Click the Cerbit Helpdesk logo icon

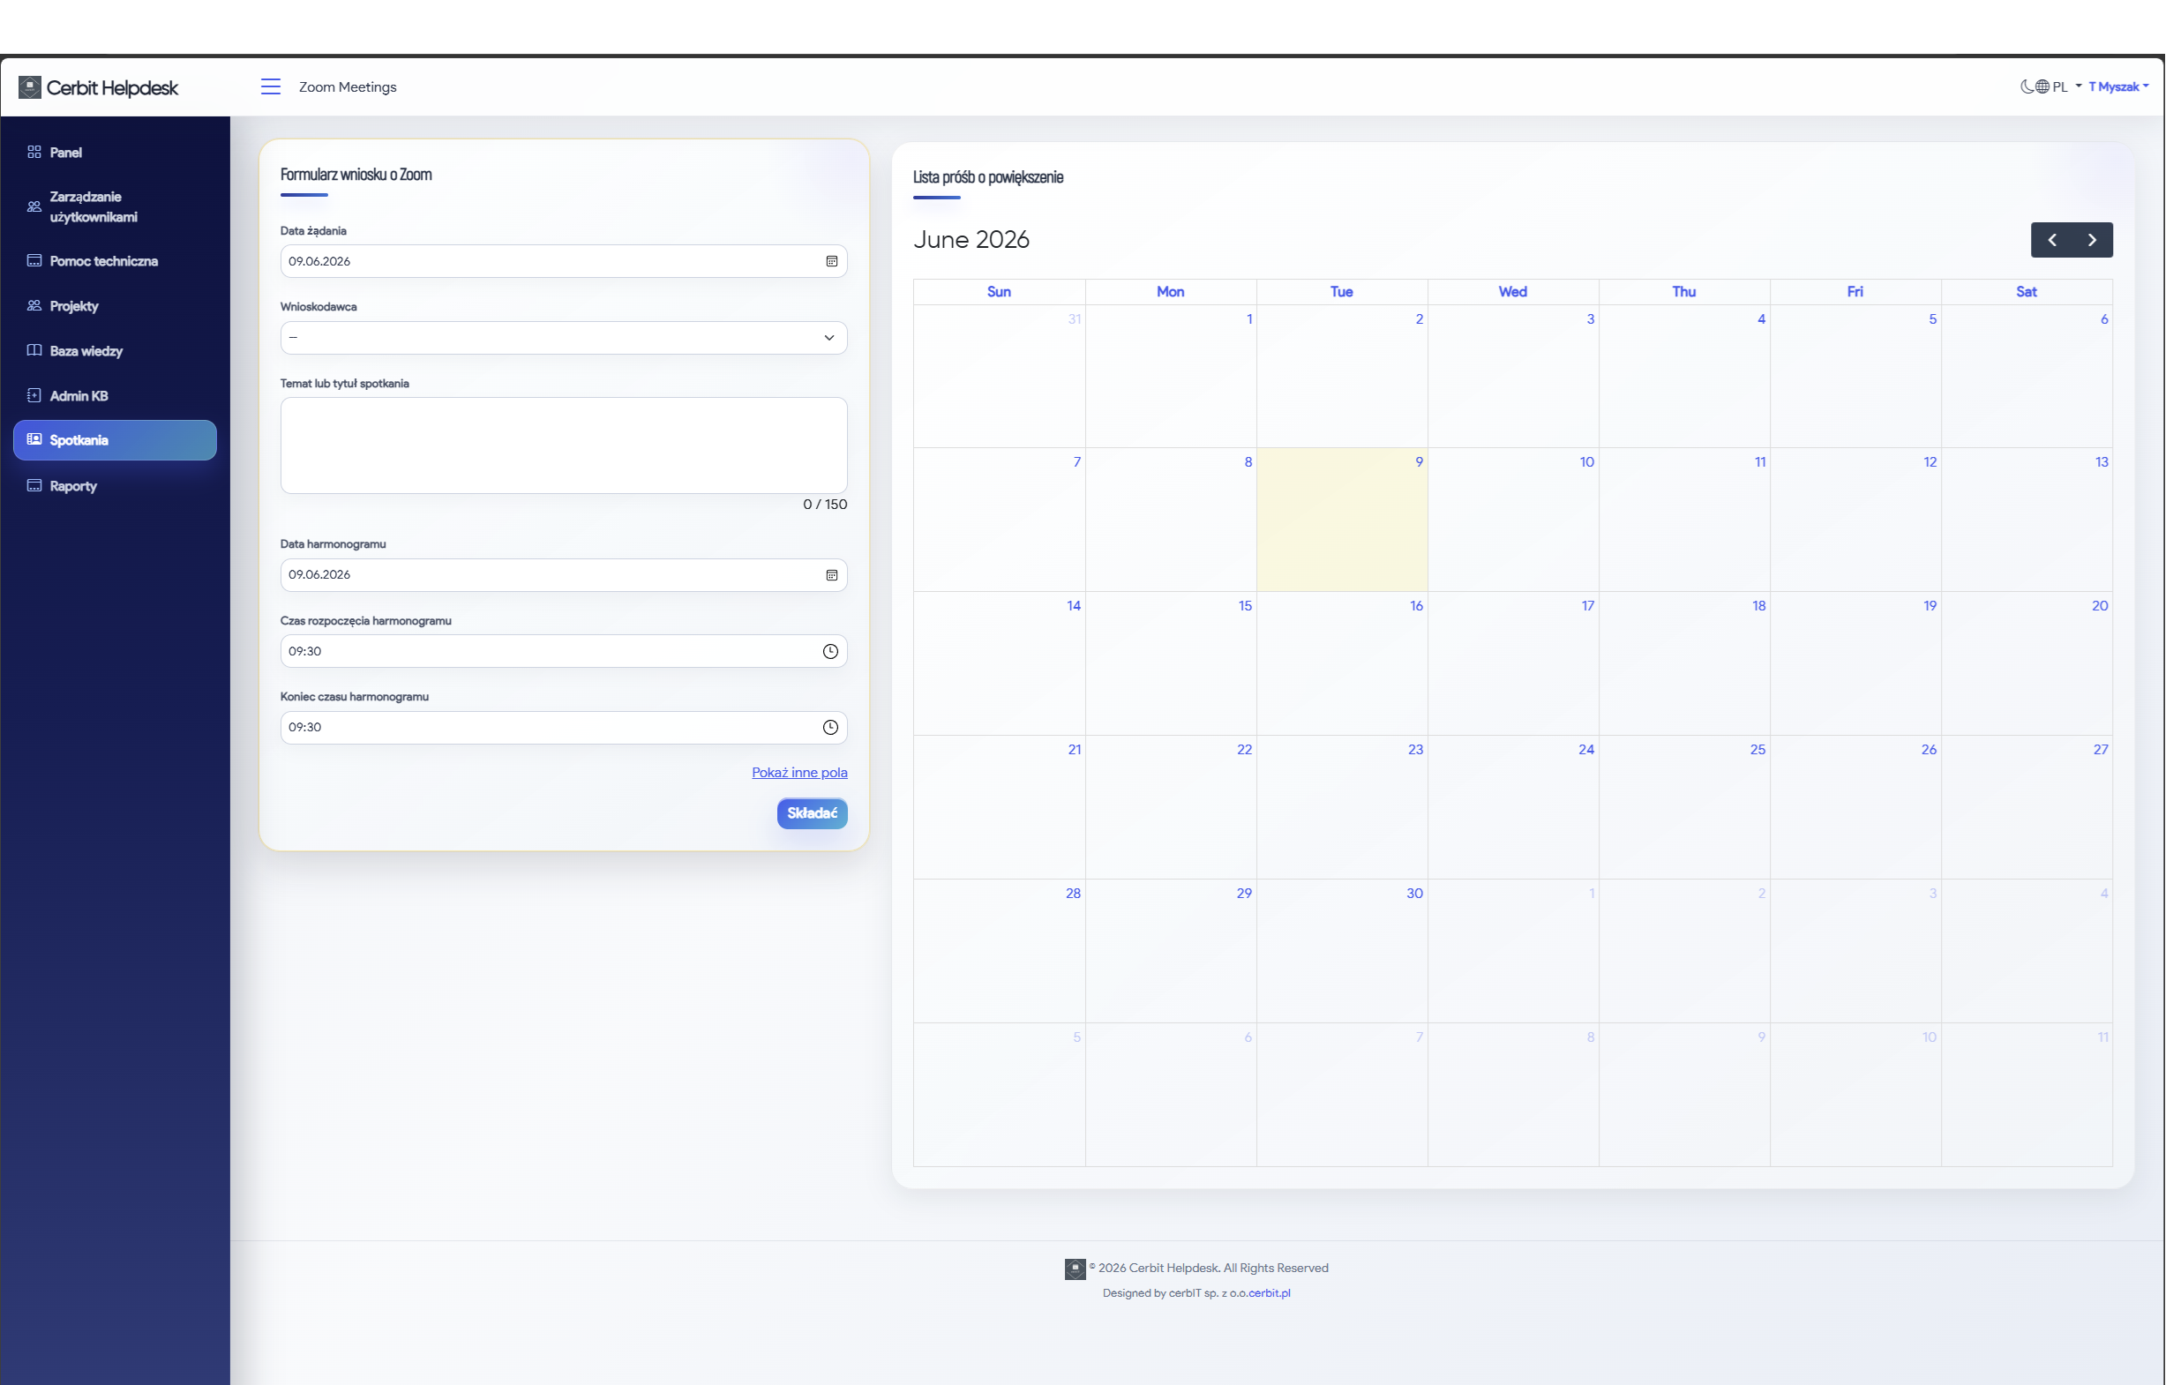pos(30,87)
